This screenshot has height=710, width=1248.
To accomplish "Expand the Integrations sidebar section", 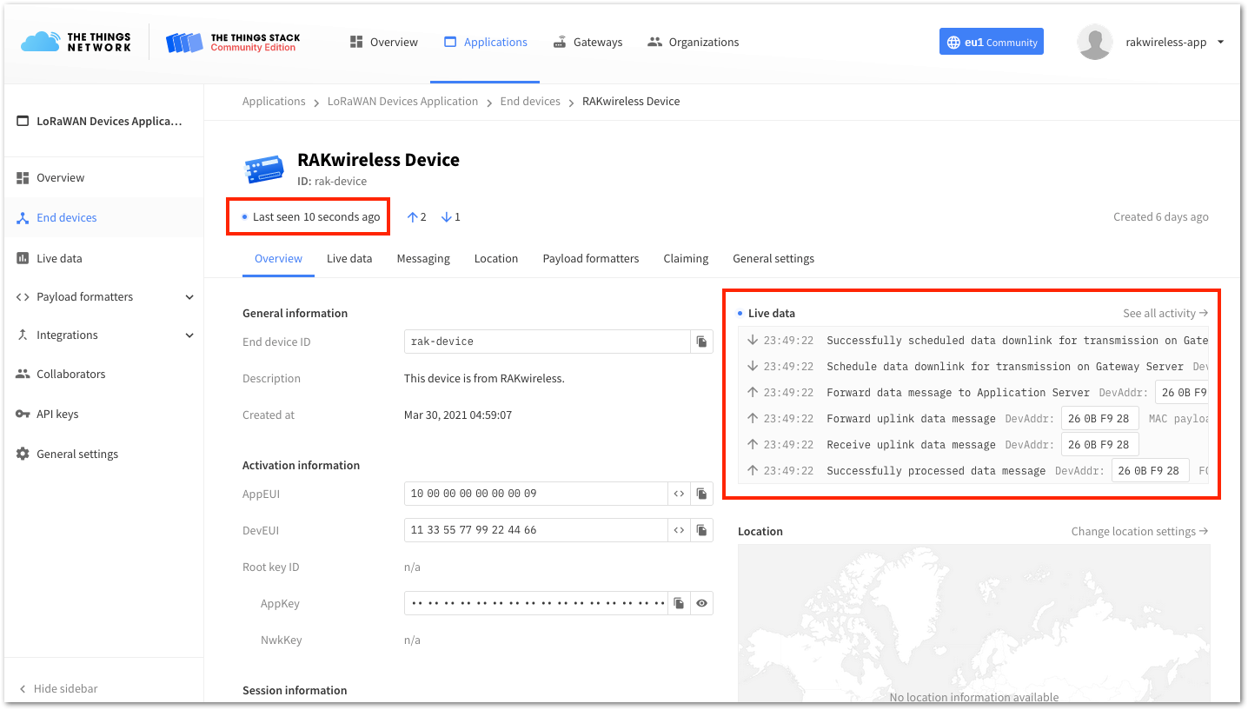I will click(104, 335).
